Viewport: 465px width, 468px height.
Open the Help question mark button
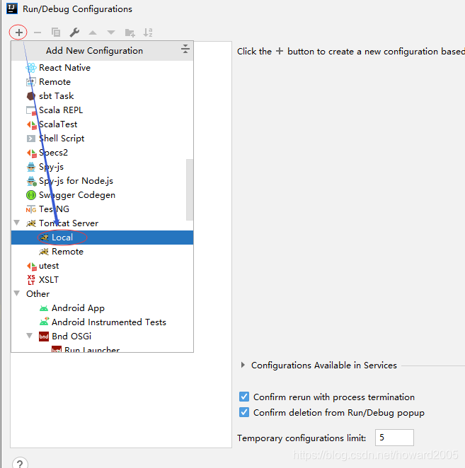tap(20, 463)
